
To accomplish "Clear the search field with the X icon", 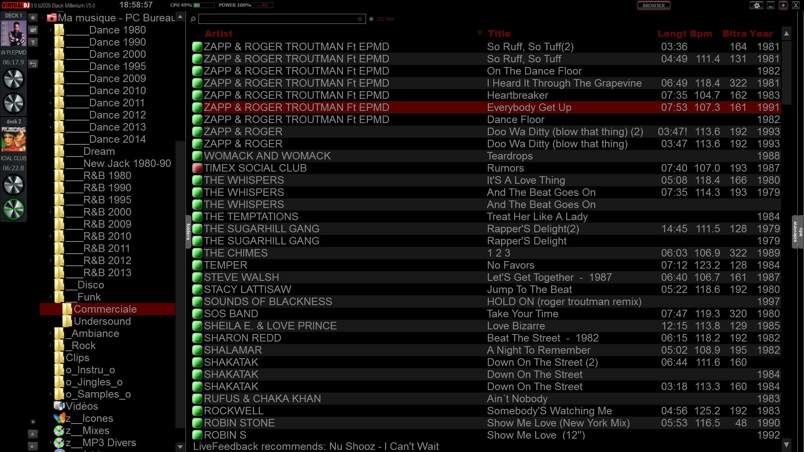I will (x=360, y=19).
